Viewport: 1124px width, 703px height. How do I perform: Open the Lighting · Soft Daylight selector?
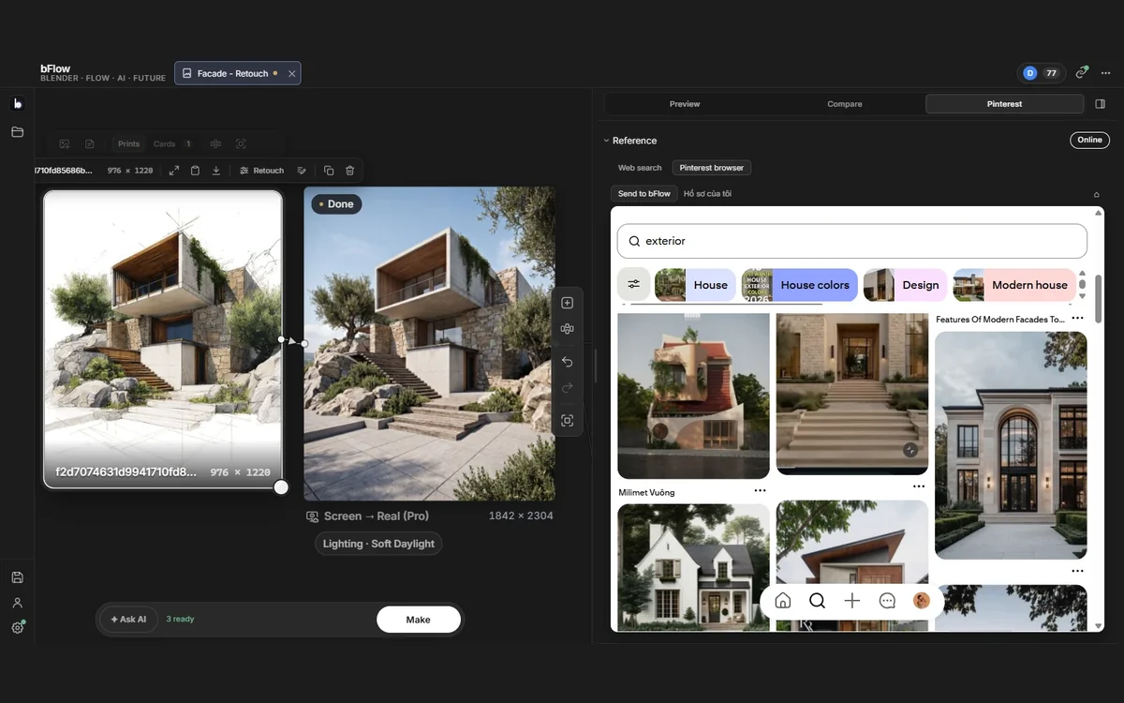379,544
